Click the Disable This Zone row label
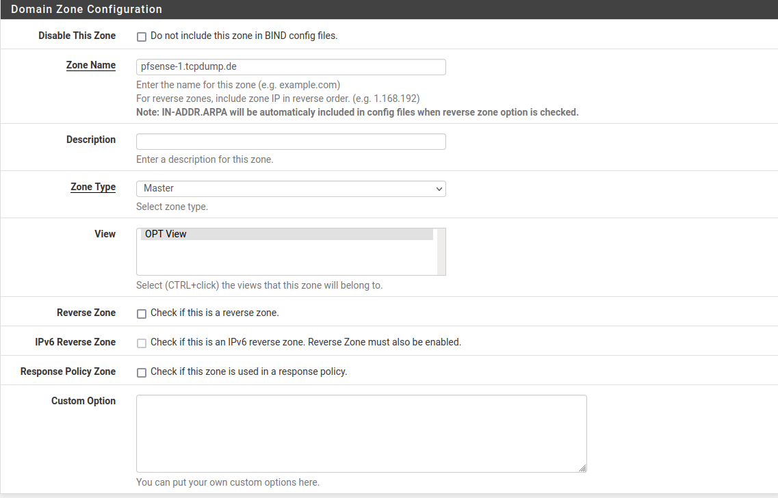Image resolution: width=778 pixels, height=498 pixels. (x=77, y=36)
